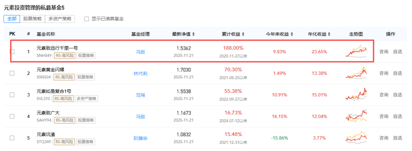Click 多资产策略 tag of 元素如是复合1号
The width and height of the screenshot is (412, 151).
(x=87, y=99)
